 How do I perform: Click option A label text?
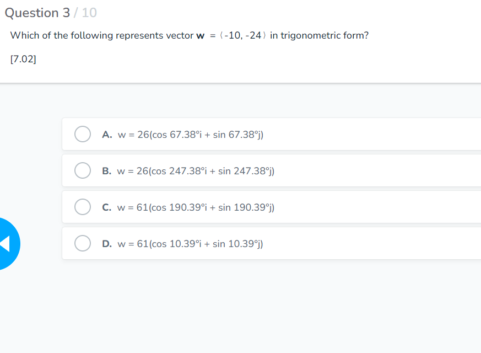[106, 134]
